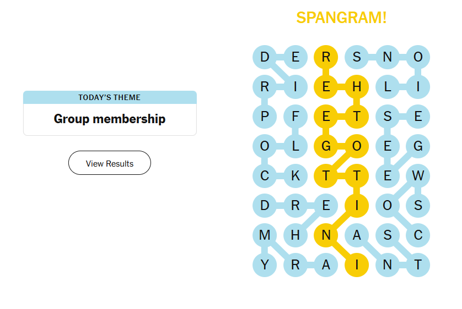Click the blue I tile left of yellow E
This screenshot has height=309, width=462.
pos(296,86)
